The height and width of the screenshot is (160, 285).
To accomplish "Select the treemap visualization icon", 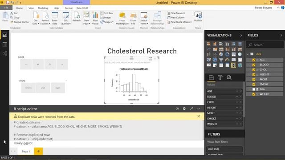I will click(233, 54).
